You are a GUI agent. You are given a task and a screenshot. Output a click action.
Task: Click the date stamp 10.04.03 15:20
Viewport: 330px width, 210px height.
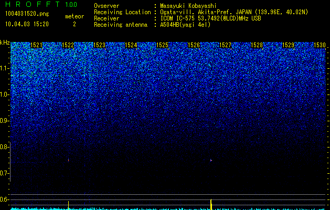(x=27, y=24)
